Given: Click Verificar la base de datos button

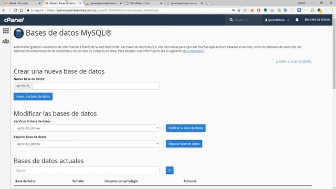Looking at the screenshot, I should click(185, 128).
